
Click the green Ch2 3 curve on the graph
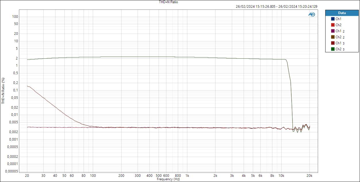(144, 57)
